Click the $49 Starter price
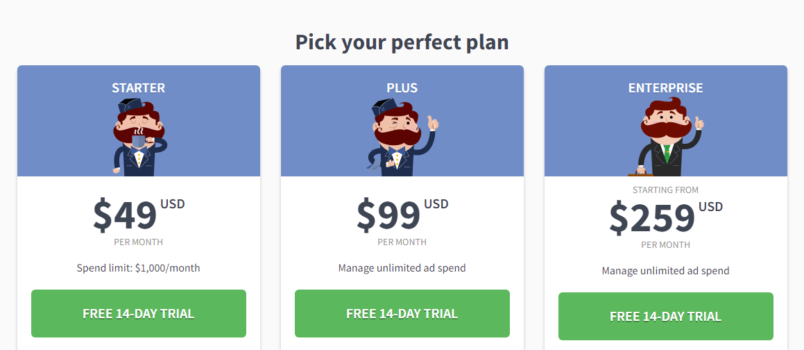 coord(126,215)
